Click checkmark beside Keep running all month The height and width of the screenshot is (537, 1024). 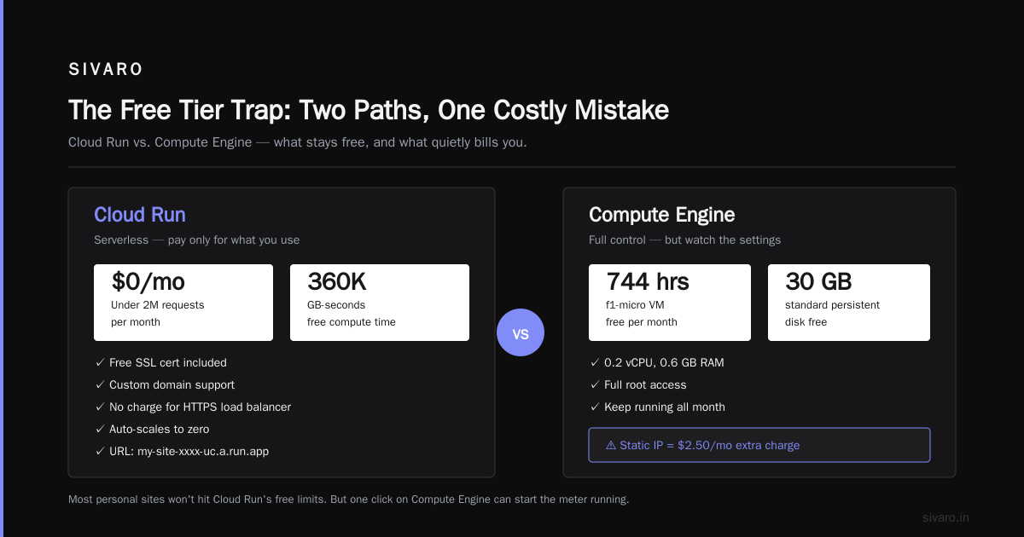[x=595, y=407]
